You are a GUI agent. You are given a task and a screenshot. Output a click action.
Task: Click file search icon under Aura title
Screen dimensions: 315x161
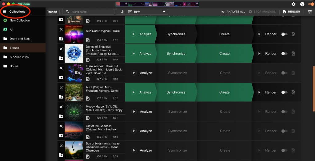[88, 98]
